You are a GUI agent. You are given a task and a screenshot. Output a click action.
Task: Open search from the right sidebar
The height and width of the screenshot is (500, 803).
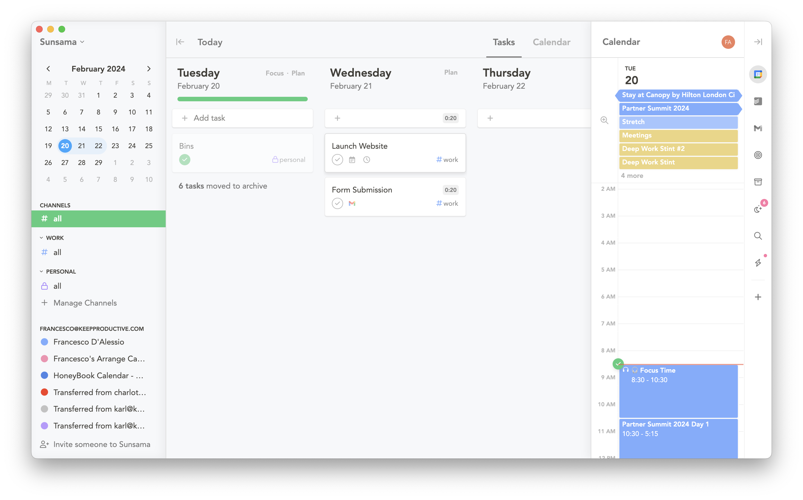point(758,236)
